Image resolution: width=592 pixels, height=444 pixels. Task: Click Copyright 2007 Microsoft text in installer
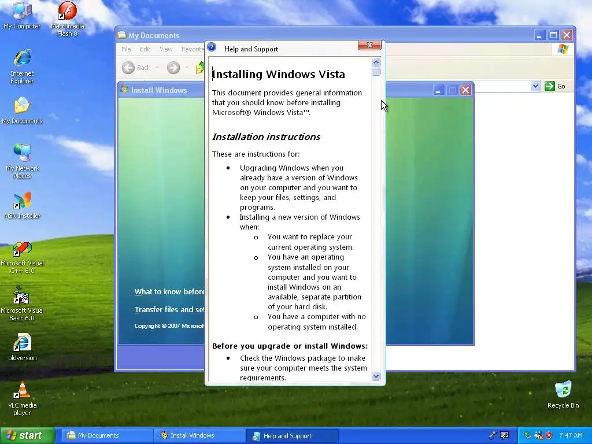pos(169,326)
